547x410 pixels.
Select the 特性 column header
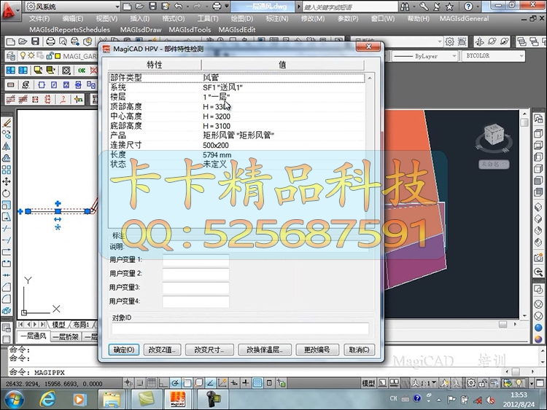[x=155, y=65]
